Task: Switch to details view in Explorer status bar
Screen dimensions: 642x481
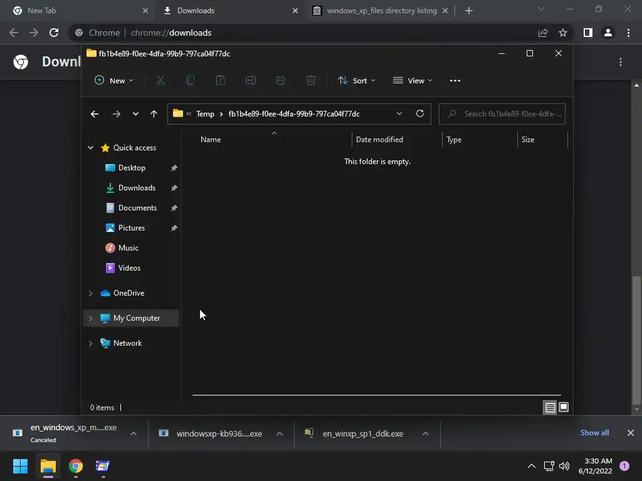Action: coord(550,407)
